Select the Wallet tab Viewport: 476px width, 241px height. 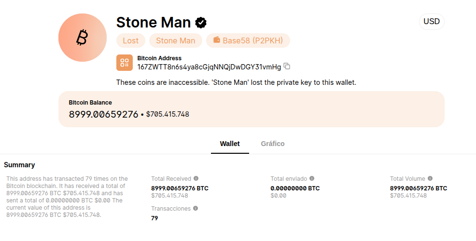click(230, 144)
